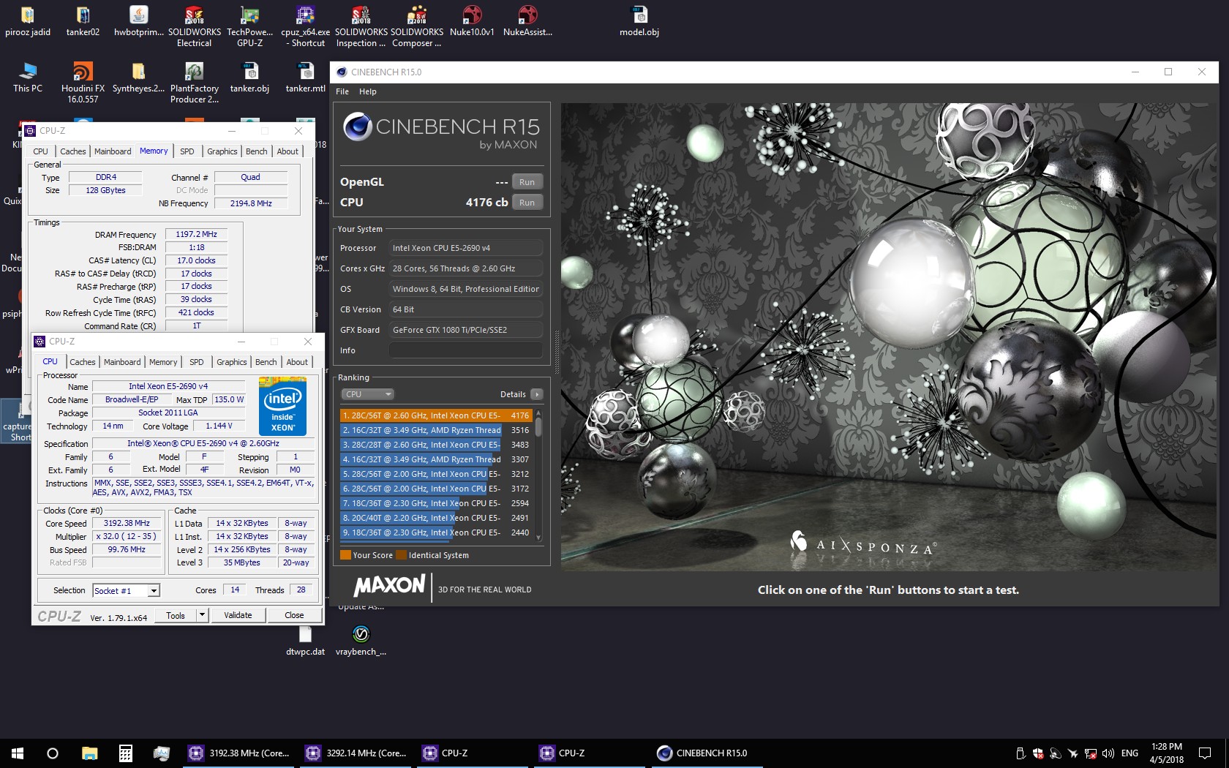The width and height of the screenshot is (1229, 768).
Task: Open SPD tab in front CPU-Z window
Action: (197, 362)
